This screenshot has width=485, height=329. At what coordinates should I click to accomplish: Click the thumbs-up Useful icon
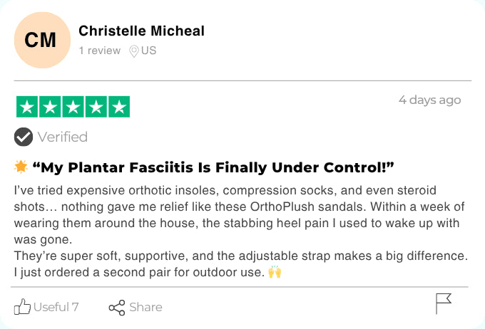[22, 307]
